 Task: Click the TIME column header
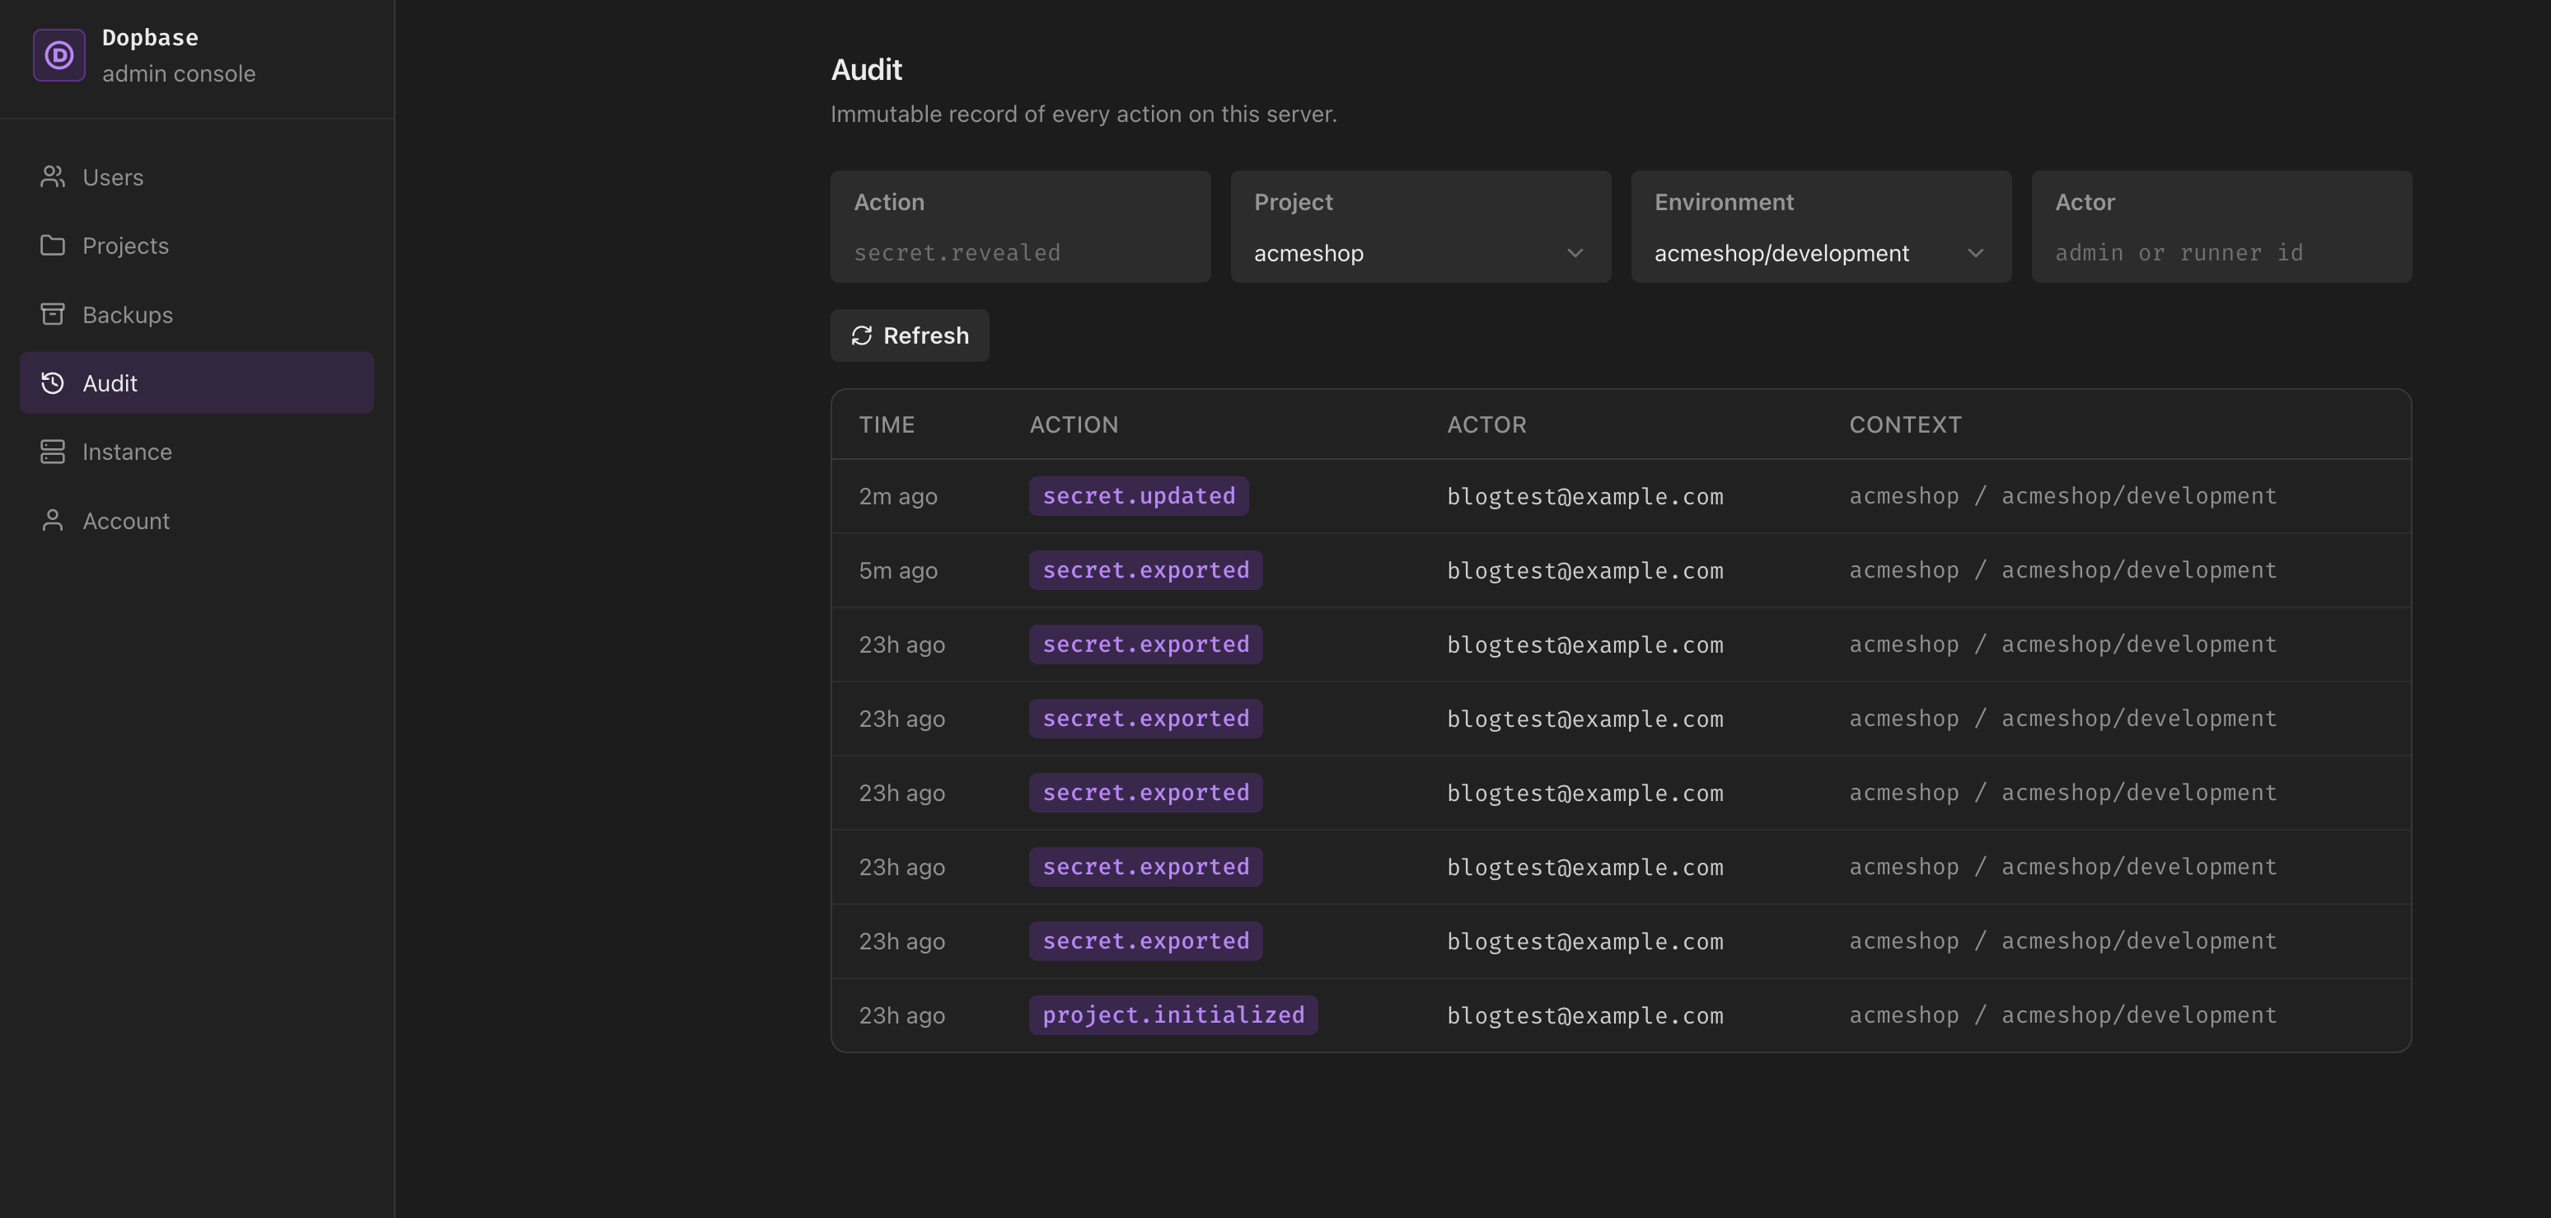coord(887,424)
